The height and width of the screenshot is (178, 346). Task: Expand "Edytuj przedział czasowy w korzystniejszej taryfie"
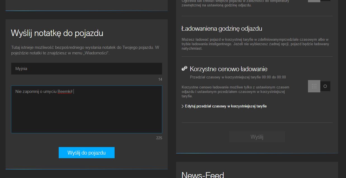(x=224, y=106)
